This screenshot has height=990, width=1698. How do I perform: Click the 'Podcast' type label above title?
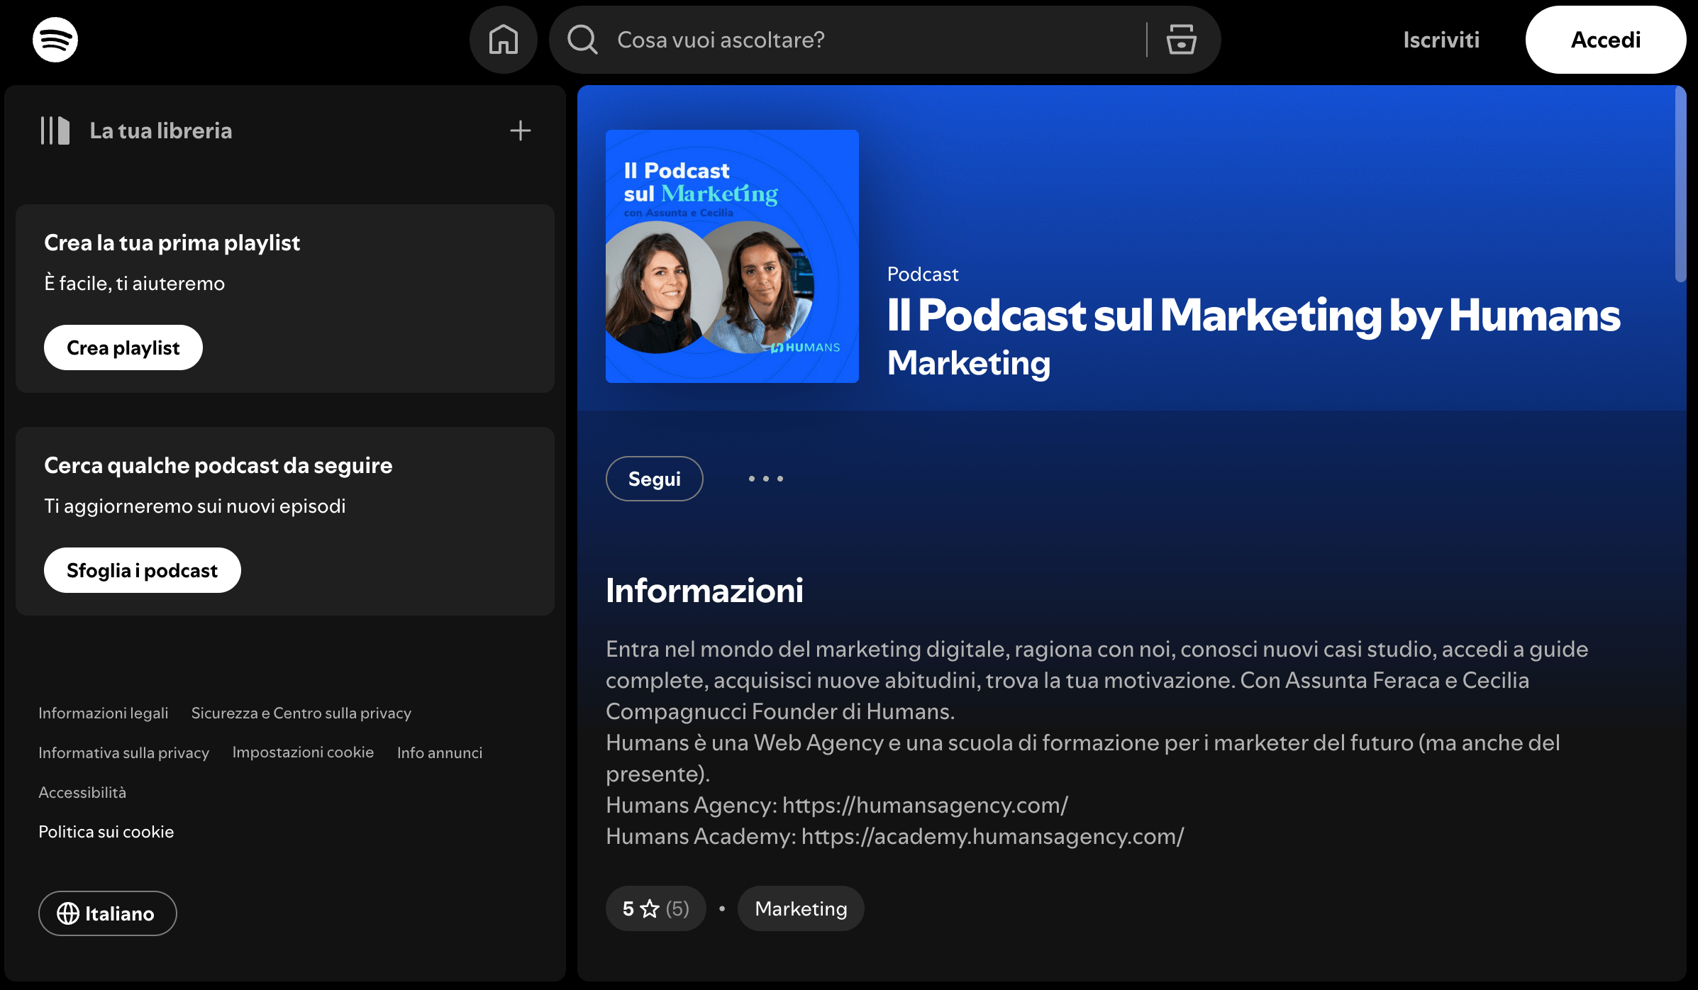pos(923,274)
